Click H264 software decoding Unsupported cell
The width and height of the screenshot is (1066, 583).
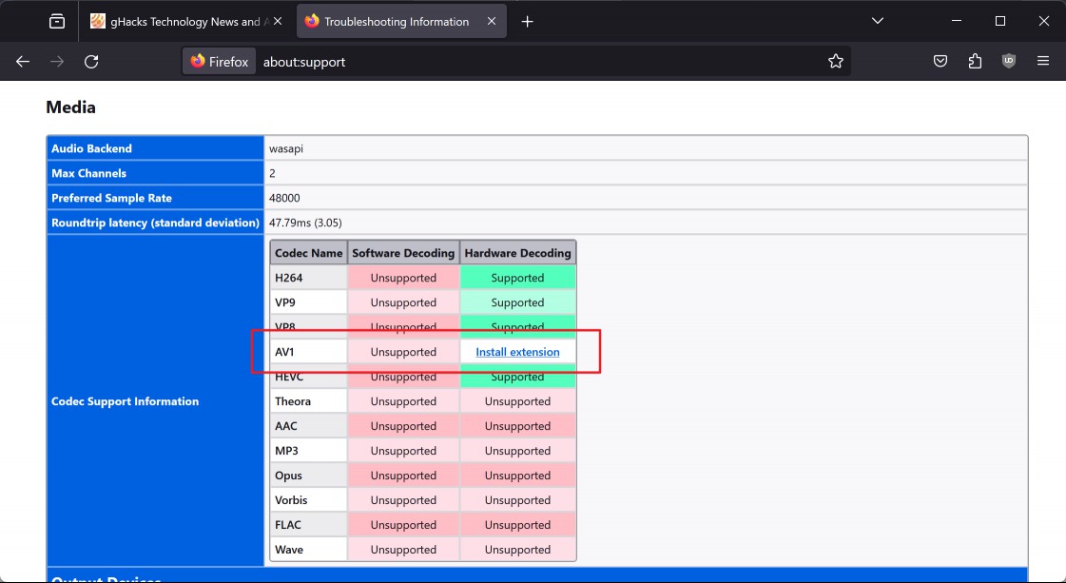[403, 278]
